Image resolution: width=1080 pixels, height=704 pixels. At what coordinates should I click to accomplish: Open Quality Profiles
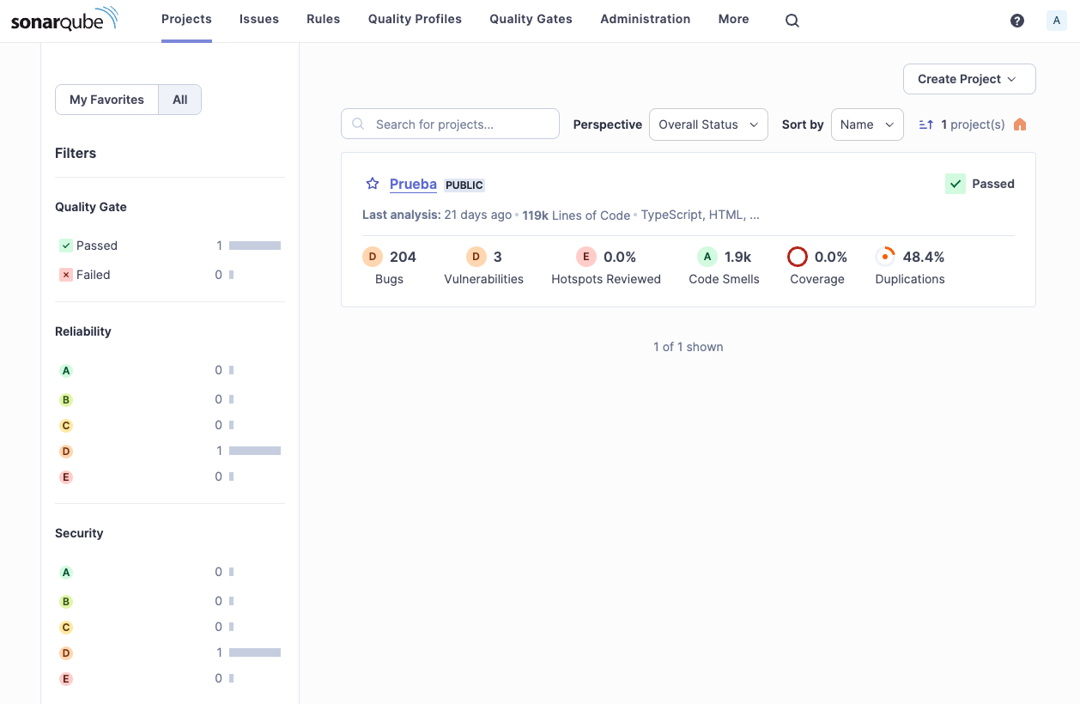(x=415, y=19)
